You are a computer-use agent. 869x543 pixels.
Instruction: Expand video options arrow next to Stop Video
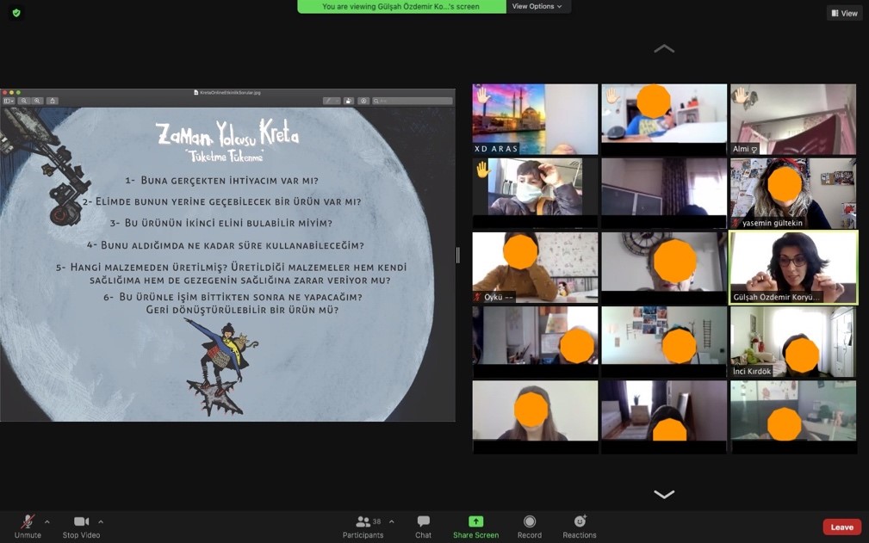click(x=101, y=521)
